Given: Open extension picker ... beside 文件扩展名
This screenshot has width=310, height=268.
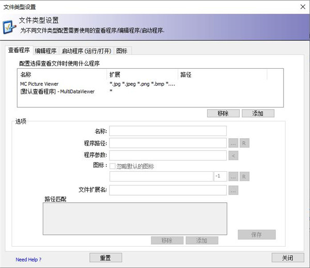Looking at the screenshot, I should tap(233, 191).
